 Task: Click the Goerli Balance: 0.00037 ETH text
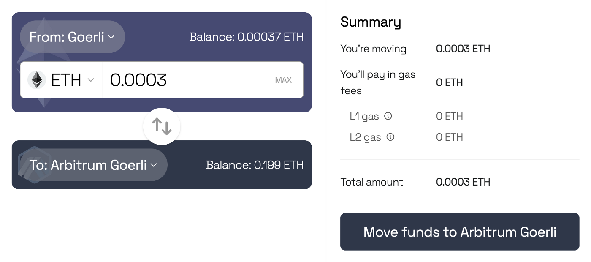pyautogui.click(x=247, y=37)
